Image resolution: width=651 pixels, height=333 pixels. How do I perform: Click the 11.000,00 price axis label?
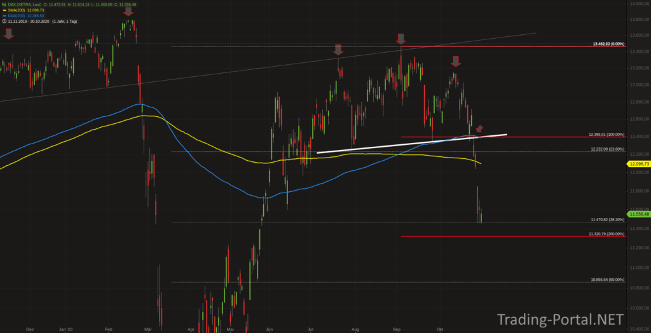pos(640,268)
